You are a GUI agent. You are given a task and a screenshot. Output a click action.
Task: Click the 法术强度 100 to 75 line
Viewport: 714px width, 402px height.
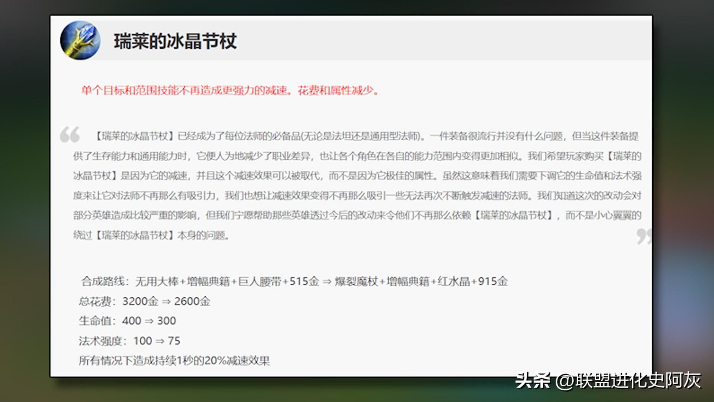tap(129, 341)
